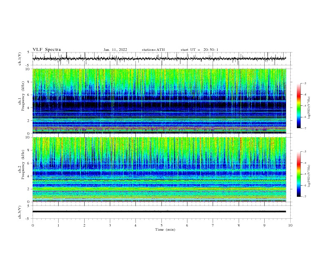Select the "start UT = 20:50:1" text
This screenshot has height=253, width=327.
pos(199,50)
